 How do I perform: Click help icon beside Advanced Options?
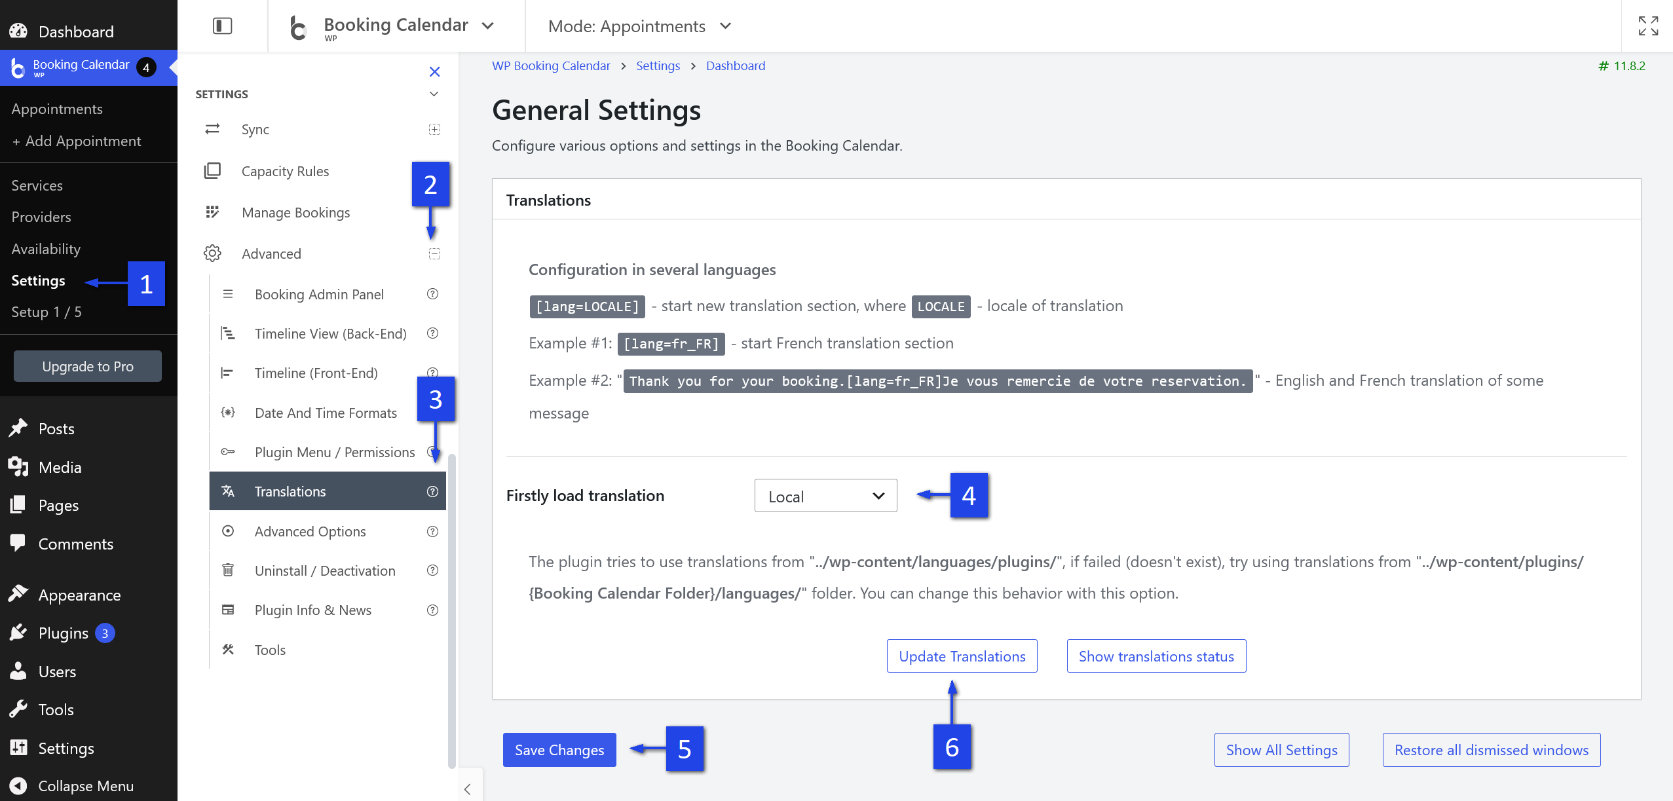(x=432, y=531)
